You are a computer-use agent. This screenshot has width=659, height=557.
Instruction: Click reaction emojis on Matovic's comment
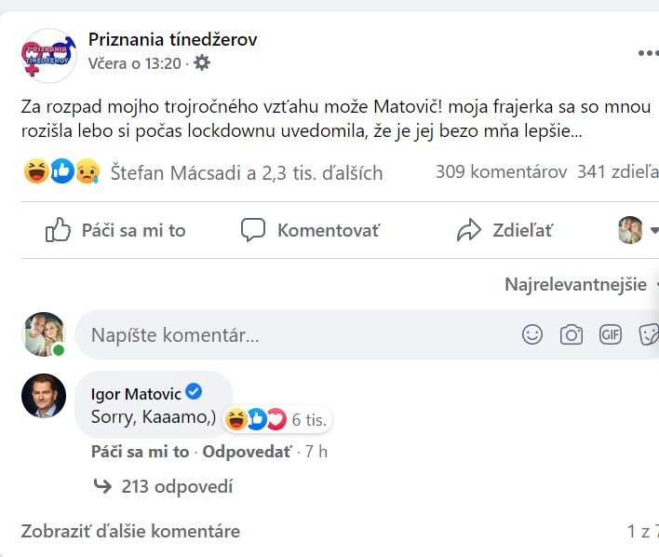(256, 419)
